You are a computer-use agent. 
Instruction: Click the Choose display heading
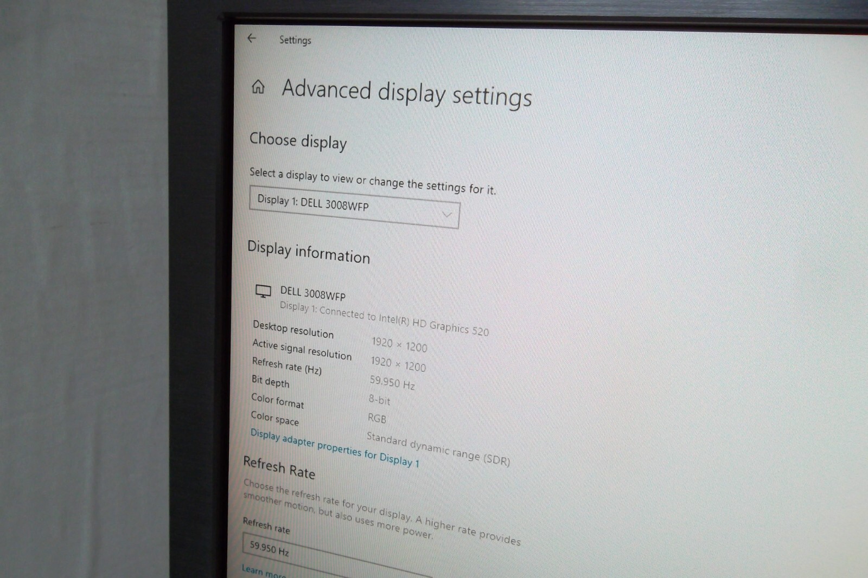[298, 141]
